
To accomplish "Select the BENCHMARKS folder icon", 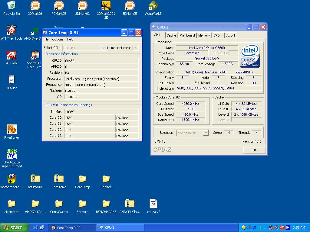I will 106,206.
